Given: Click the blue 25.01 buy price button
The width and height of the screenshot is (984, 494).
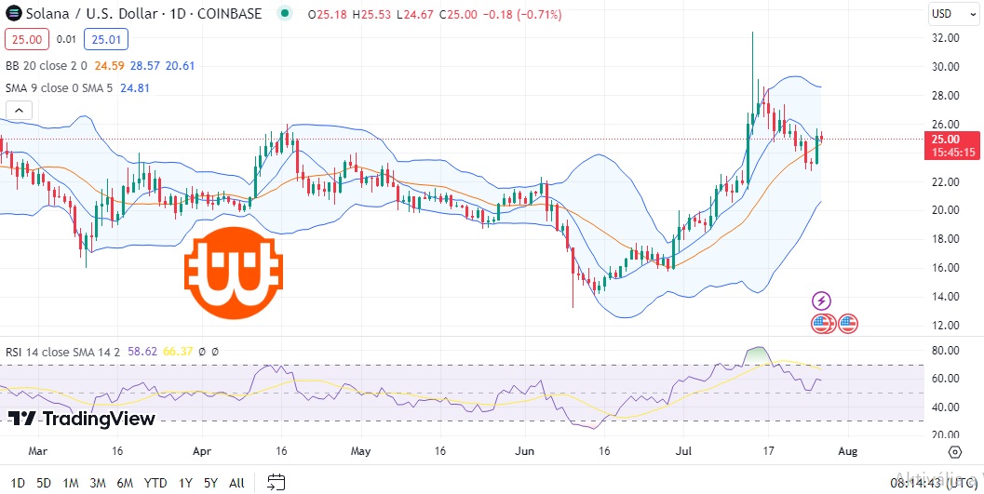Looking at the screenshot, I should tap(106, 39).
